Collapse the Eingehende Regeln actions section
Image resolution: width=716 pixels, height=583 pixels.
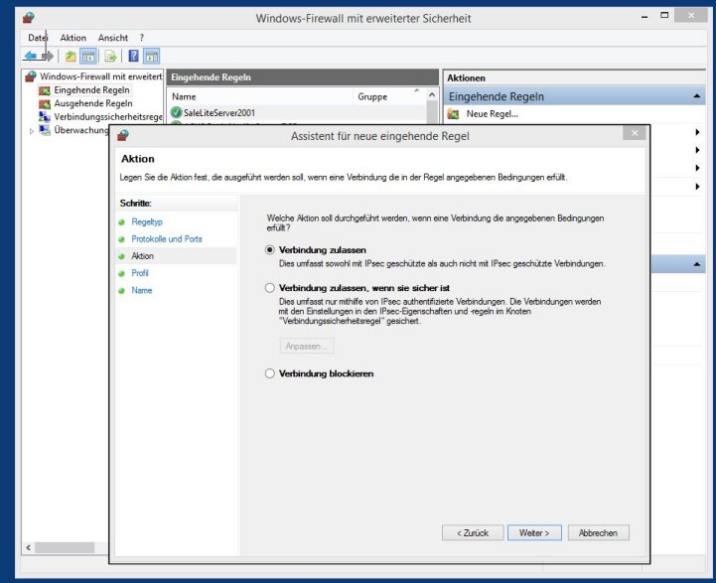698,96
